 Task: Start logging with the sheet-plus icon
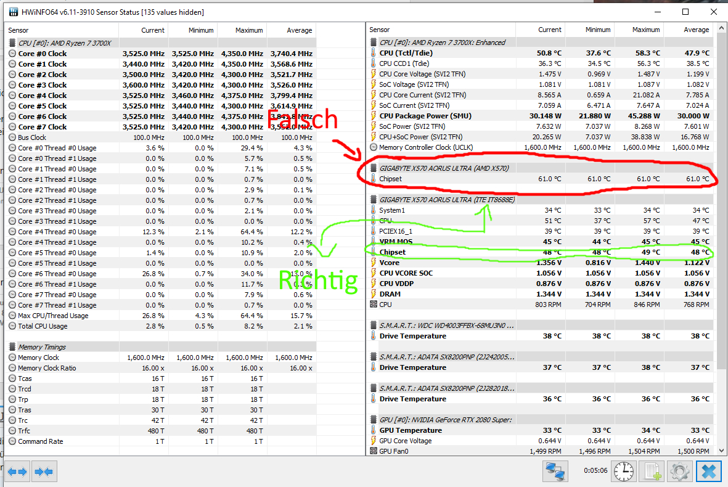point(652,472)
